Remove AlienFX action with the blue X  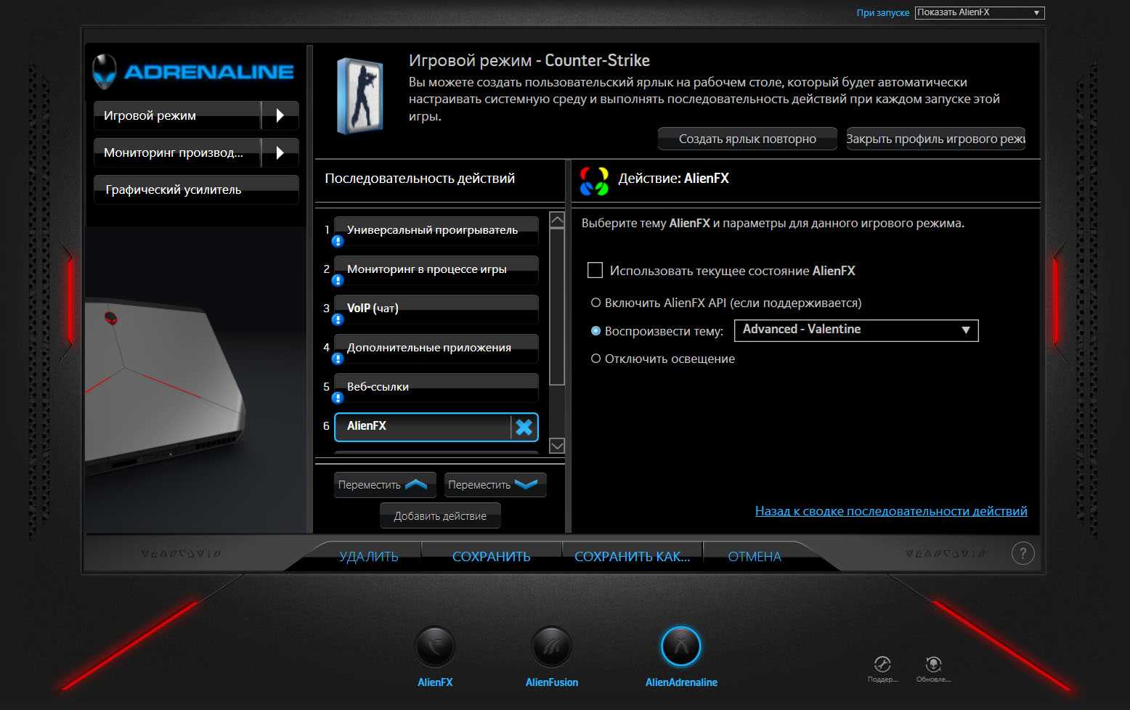click(524, 428)
